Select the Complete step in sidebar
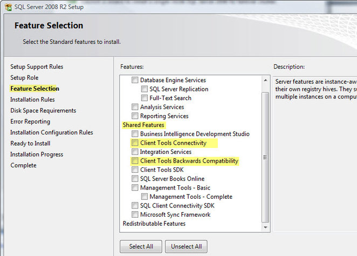The height and width of the screenshot is (256, 357). point(23,165)
